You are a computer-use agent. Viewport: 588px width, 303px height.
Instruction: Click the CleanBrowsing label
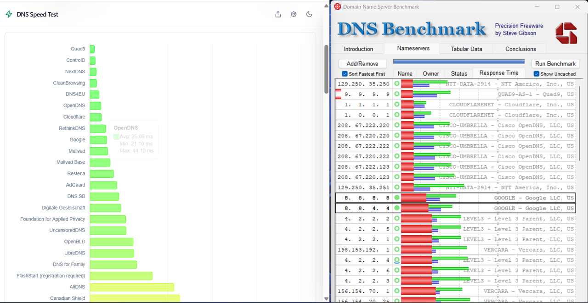coord(69,83)
